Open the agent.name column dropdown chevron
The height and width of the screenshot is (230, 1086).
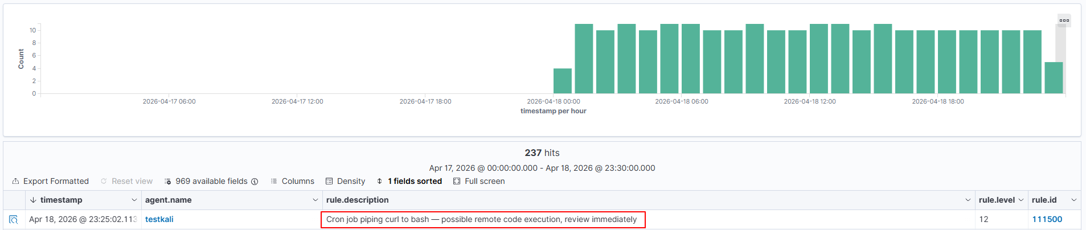click(315, 200)
